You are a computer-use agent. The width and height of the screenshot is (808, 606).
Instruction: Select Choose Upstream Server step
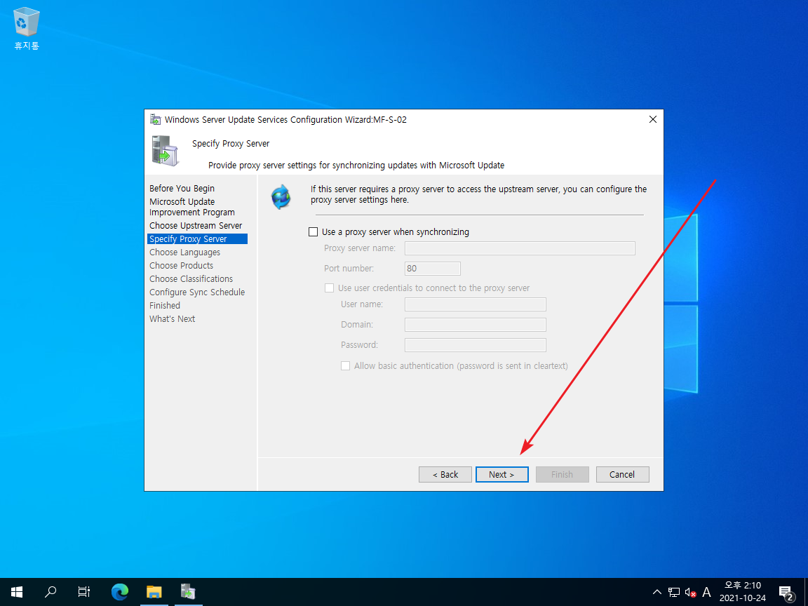tap(196, 226)
